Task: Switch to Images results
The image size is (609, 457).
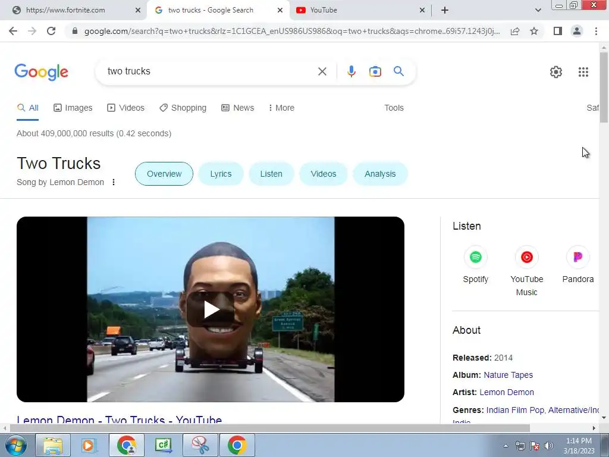Action: 73,108
